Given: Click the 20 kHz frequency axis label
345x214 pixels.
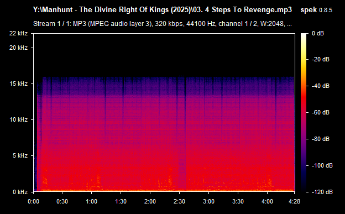Looking at the screenshot, I should [18, 48].
